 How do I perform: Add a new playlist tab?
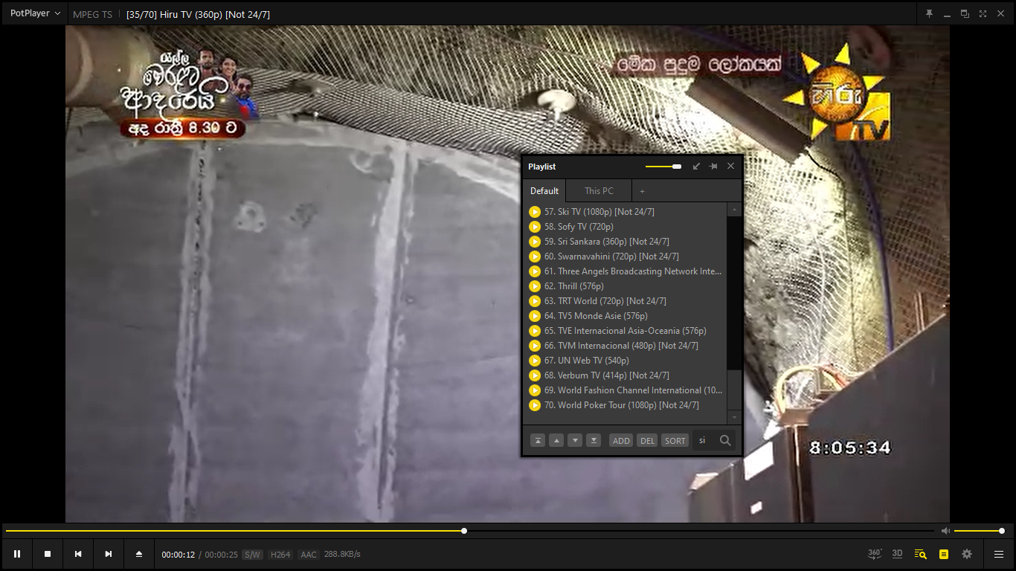[643, 191]
